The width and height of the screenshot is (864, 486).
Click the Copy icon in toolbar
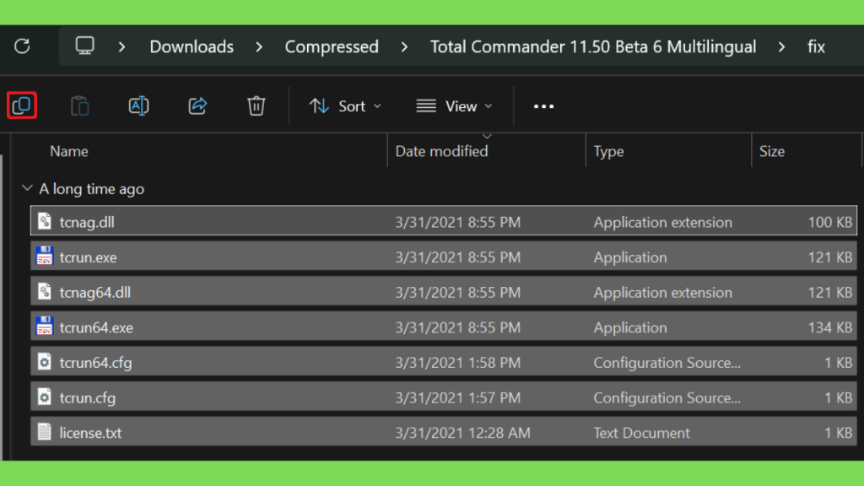pos(22,105)
